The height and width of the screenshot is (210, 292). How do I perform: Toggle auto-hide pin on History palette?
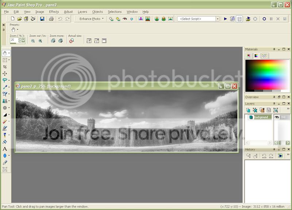(274, 150)
